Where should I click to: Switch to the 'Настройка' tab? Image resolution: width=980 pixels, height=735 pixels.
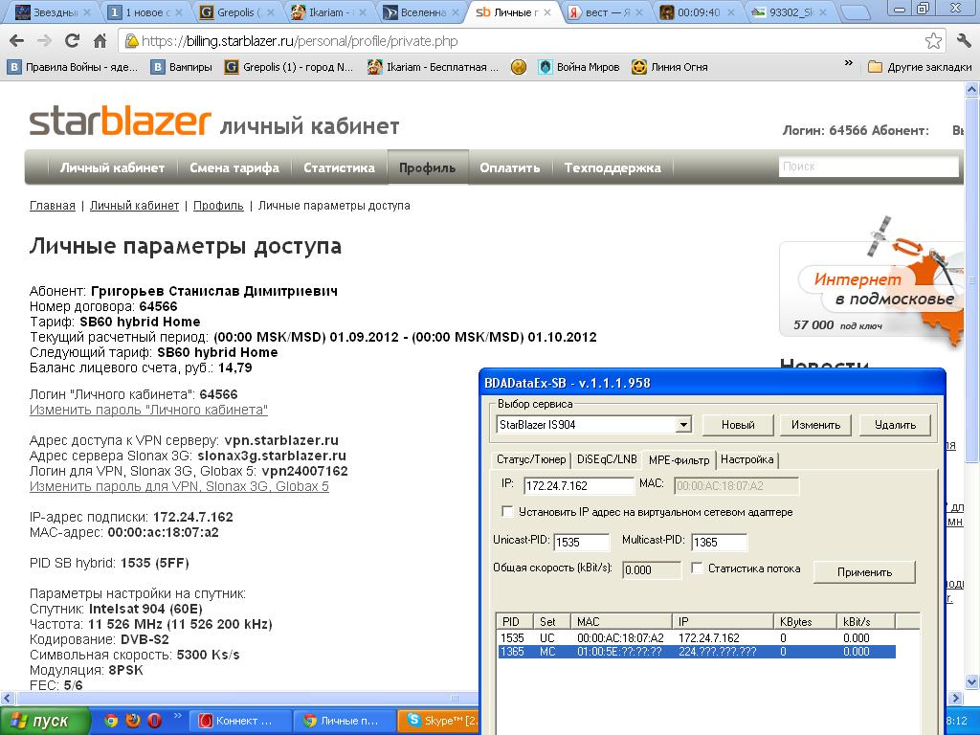[746, 459]
